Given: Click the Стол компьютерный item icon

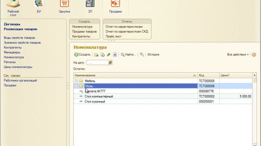Looking at the screenshot, I should click(81, 96).
